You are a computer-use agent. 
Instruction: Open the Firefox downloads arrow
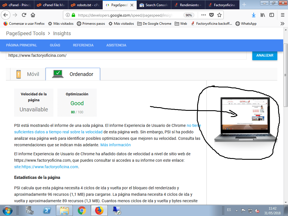pos(254,15)
